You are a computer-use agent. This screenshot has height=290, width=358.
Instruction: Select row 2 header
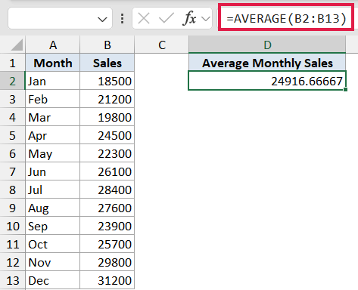(13, 81)
